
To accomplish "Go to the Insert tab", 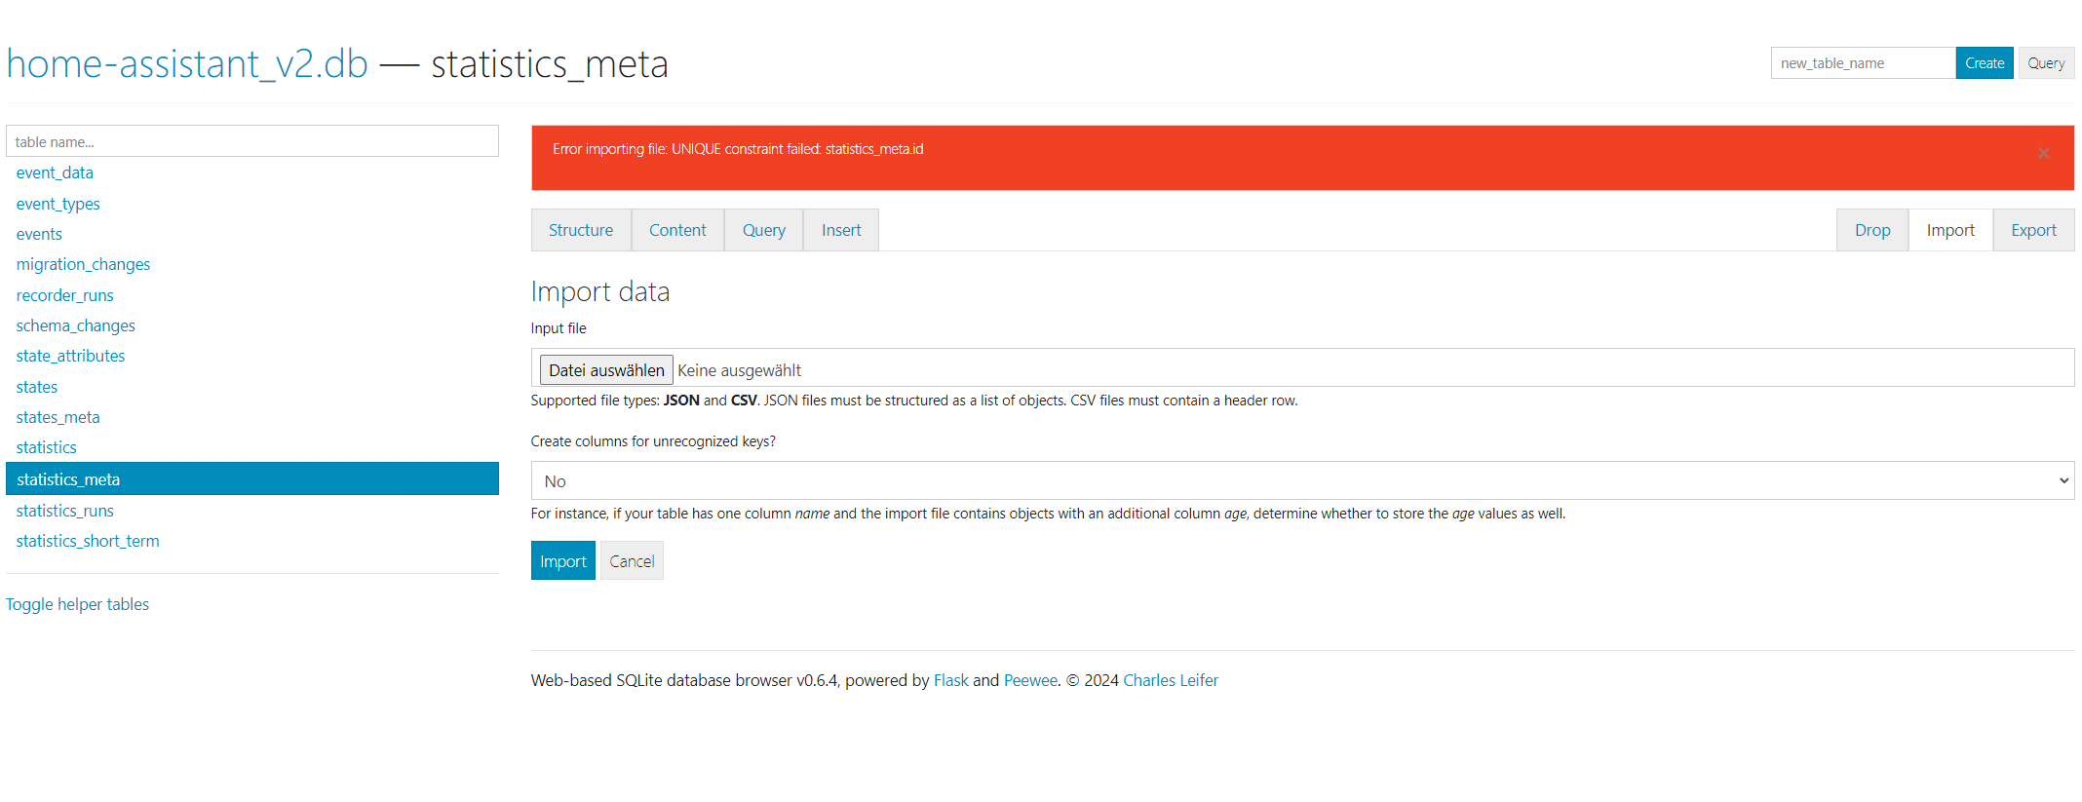I will click(841, 230).
